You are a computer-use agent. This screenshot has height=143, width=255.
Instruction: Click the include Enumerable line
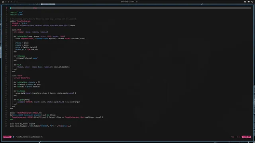(x=22, y=78)
